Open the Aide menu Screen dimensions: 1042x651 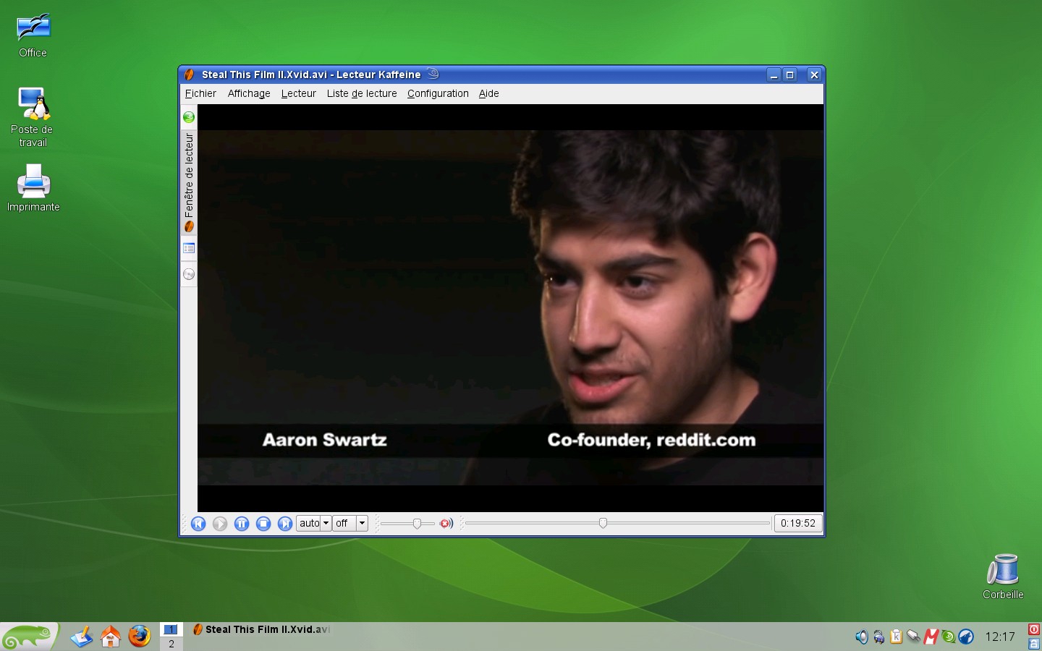pyautogui.click(x=489, y=93)
